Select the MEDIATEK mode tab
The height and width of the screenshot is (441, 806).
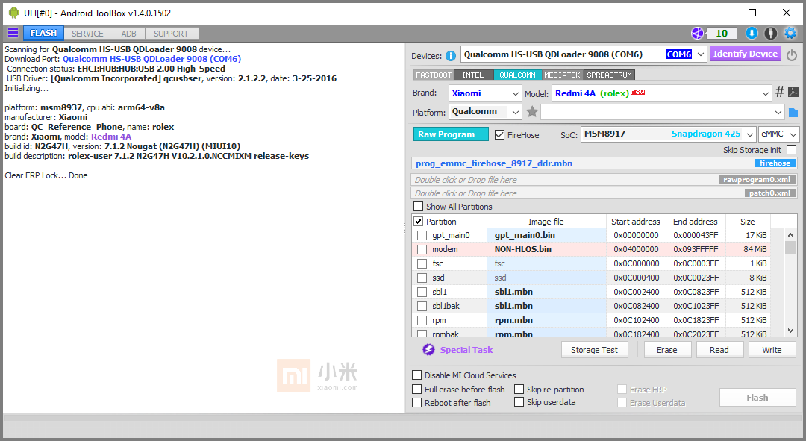tap(563, 75)
